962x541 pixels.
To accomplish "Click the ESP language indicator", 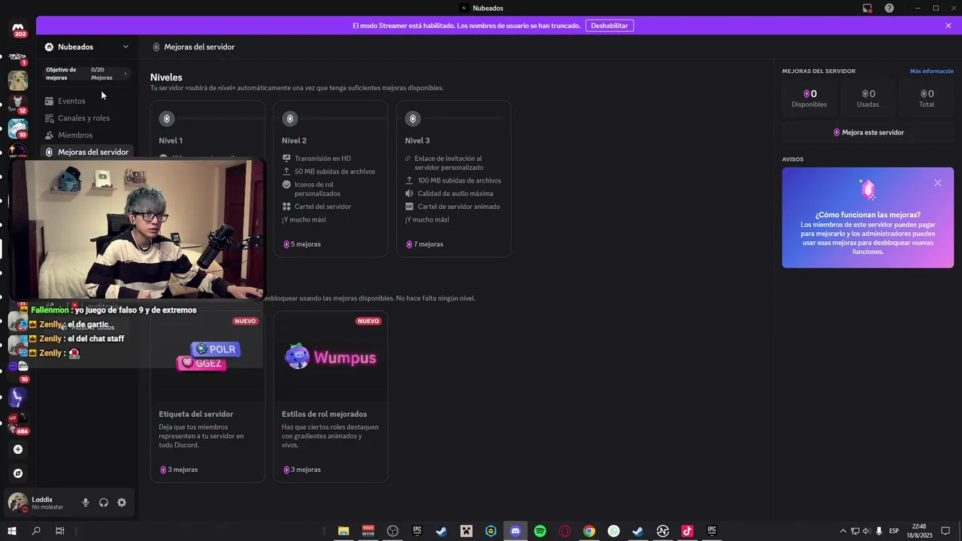I will 894,531.
